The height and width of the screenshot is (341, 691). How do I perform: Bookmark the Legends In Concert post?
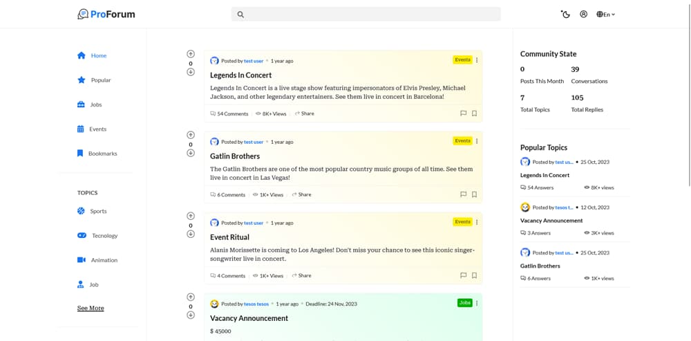click(474, 113)
